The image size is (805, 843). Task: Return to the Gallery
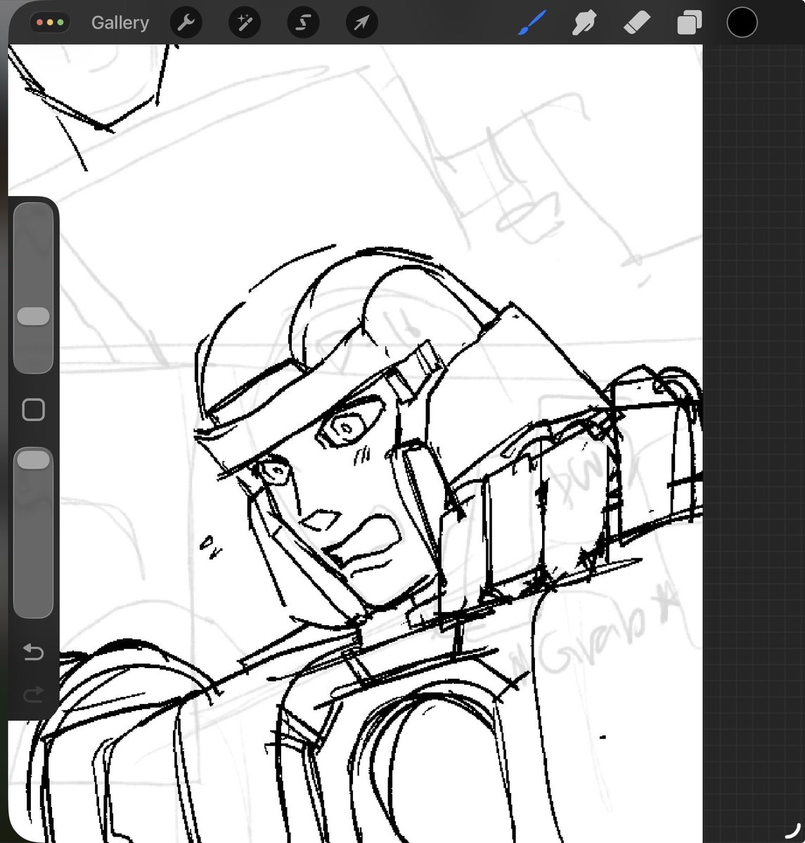(120, 22)
